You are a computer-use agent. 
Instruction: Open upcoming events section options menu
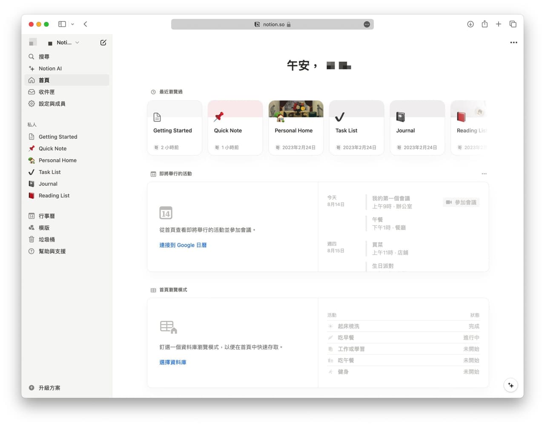point(484,174)
